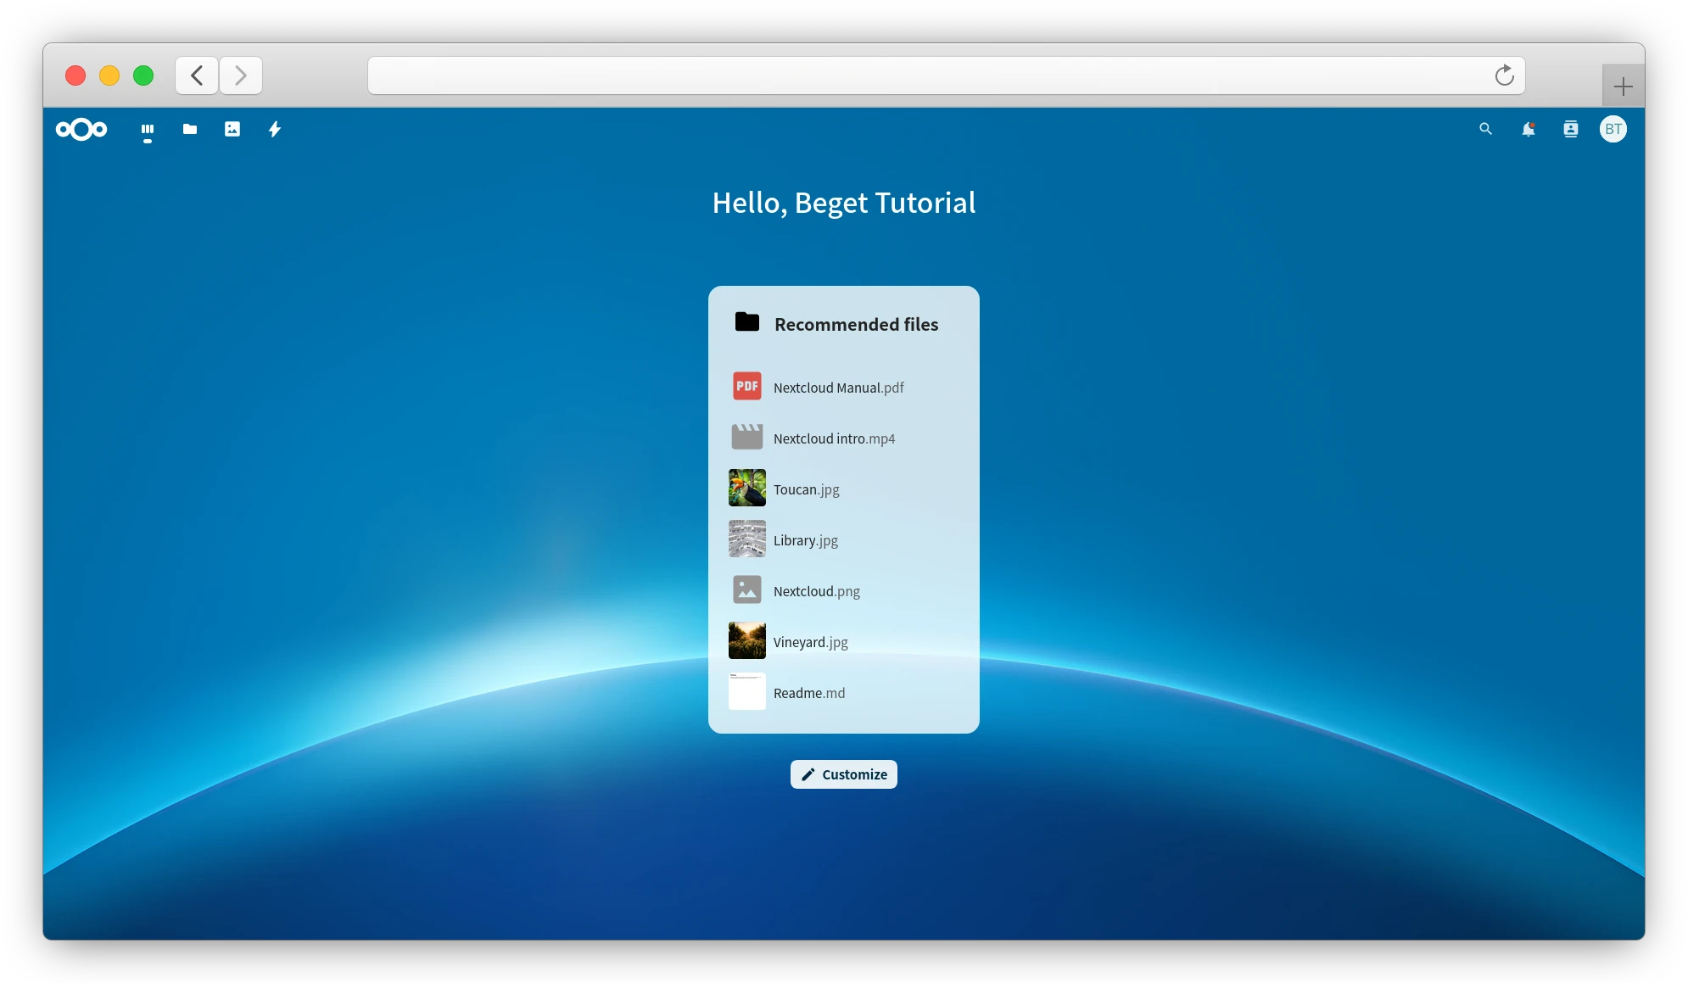Open the Toucan.jpg thumbnail

coord(746,489)
